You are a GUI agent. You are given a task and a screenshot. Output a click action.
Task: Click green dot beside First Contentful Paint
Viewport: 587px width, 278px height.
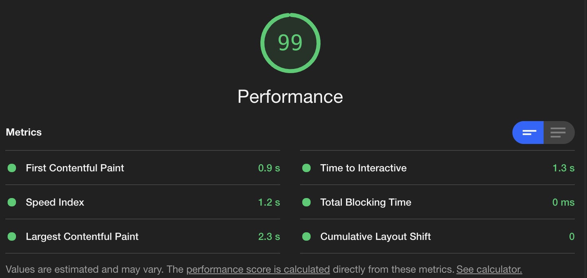click(12, 168)
